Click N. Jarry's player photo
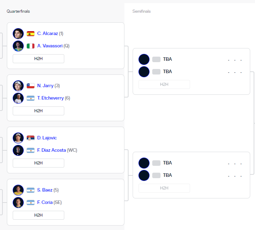The image size is (255, 230). 18,86
